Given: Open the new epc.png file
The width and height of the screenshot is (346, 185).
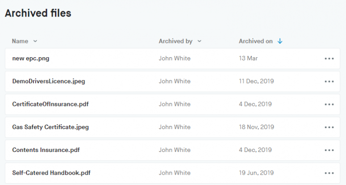Looking at the screenshot, I should click(x=34, y=59).
